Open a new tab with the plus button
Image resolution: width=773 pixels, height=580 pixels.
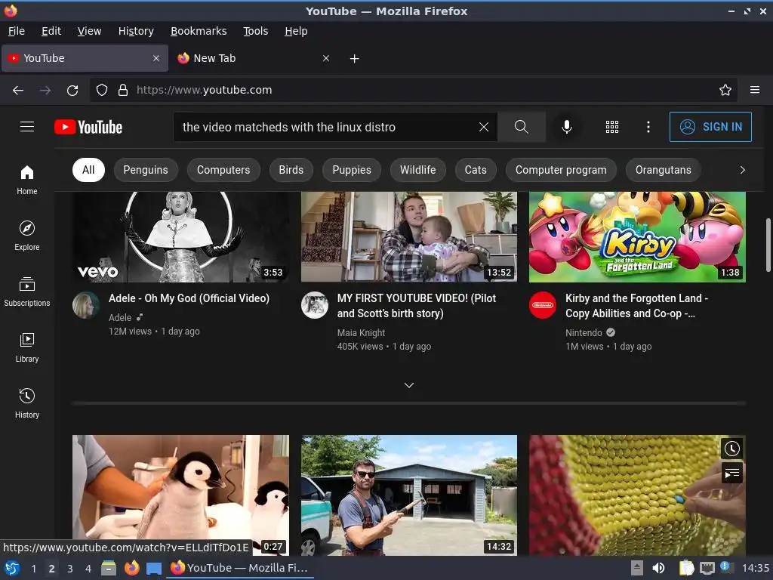354,59
